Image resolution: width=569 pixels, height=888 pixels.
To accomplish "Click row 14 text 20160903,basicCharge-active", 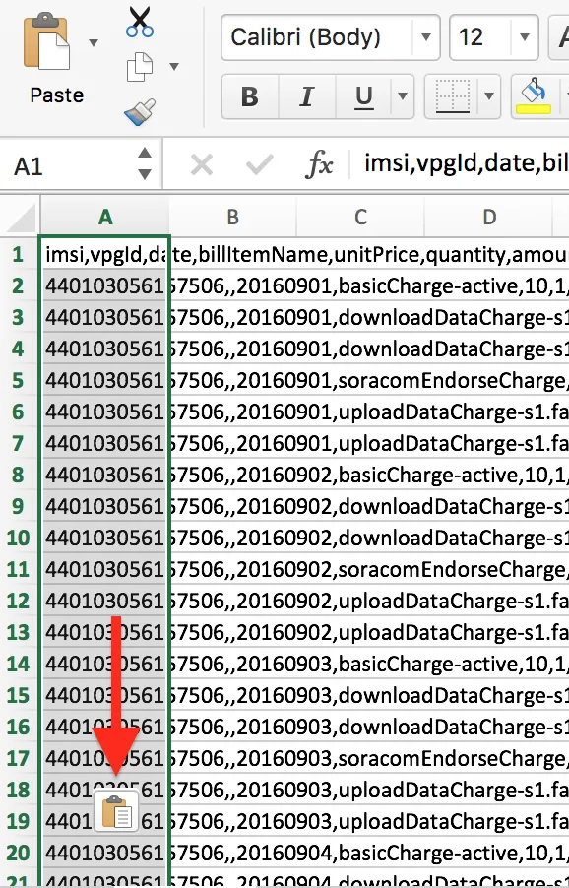I will (378, 664).
